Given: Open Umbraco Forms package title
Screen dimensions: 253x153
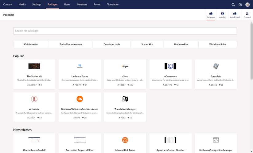Looking at the screenshot, I should [80, 76].
